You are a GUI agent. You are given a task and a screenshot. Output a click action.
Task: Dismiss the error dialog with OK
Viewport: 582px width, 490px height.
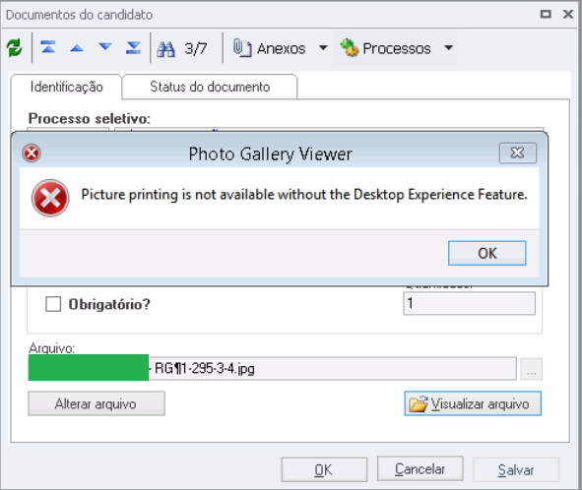click(x=487, y=253)
